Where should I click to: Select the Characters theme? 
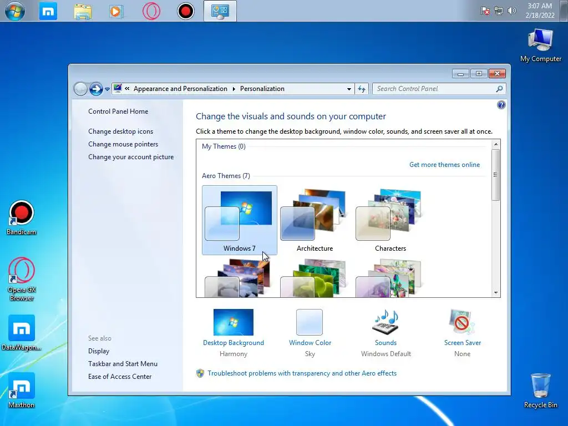pyautogui.click(x=390, y=220)
